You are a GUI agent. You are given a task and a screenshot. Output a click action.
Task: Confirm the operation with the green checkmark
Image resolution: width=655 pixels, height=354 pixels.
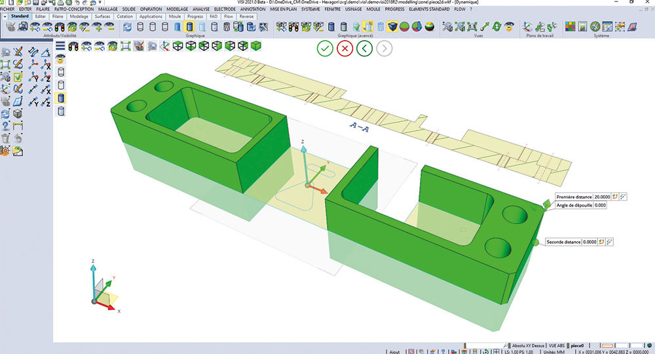325,49
